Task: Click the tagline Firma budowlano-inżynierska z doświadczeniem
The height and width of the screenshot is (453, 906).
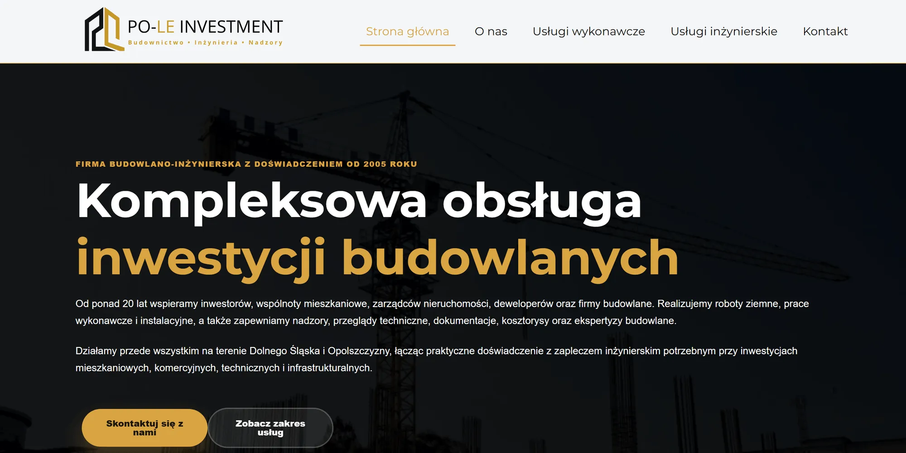Action: click(246, 164)
